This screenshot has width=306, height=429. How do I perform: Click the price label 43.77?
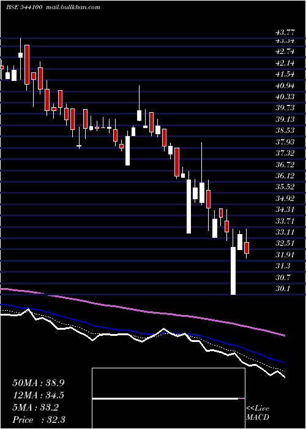pos(285,32)
